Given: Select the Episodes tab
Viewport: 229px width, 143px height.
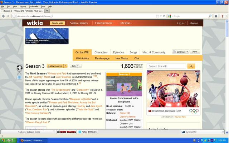Looking at the screenshot, I should tap(118, 52).
